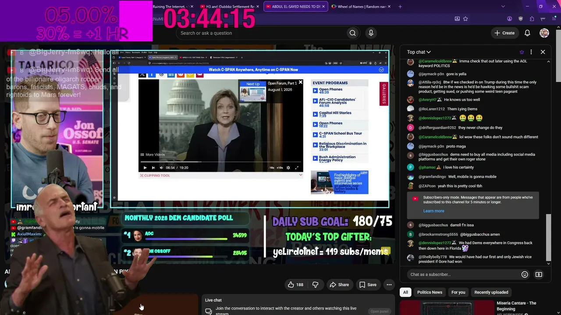Open the account avatar menu
Viewport: 561px width, 315px height.
tap(544, 33)
